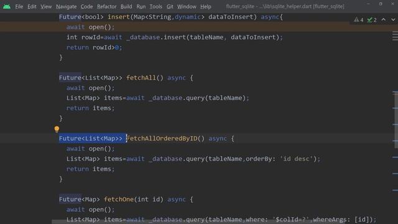Click the Future<bool> return type
This screenshot has height=224, width=398.
click(x=81, y=17)
